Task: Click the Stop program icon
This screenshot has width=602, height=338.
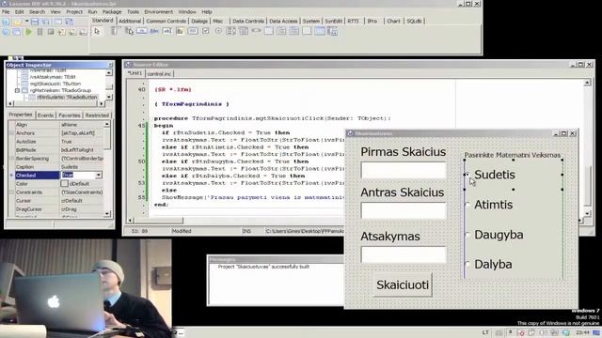Action: (51, 32)
